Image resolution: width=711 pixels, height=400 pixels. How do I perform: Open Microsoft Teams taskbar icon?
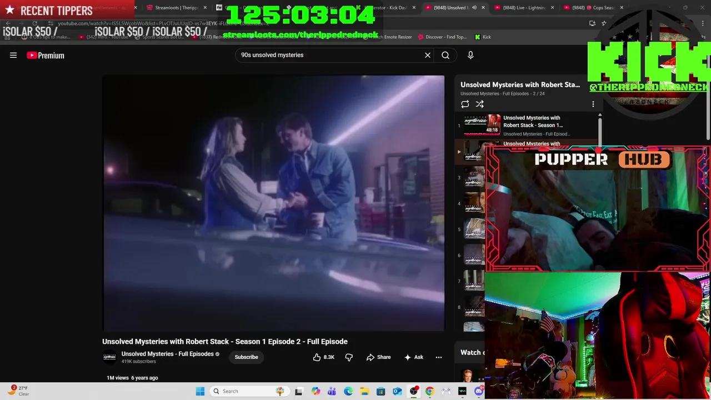[332, 391]
